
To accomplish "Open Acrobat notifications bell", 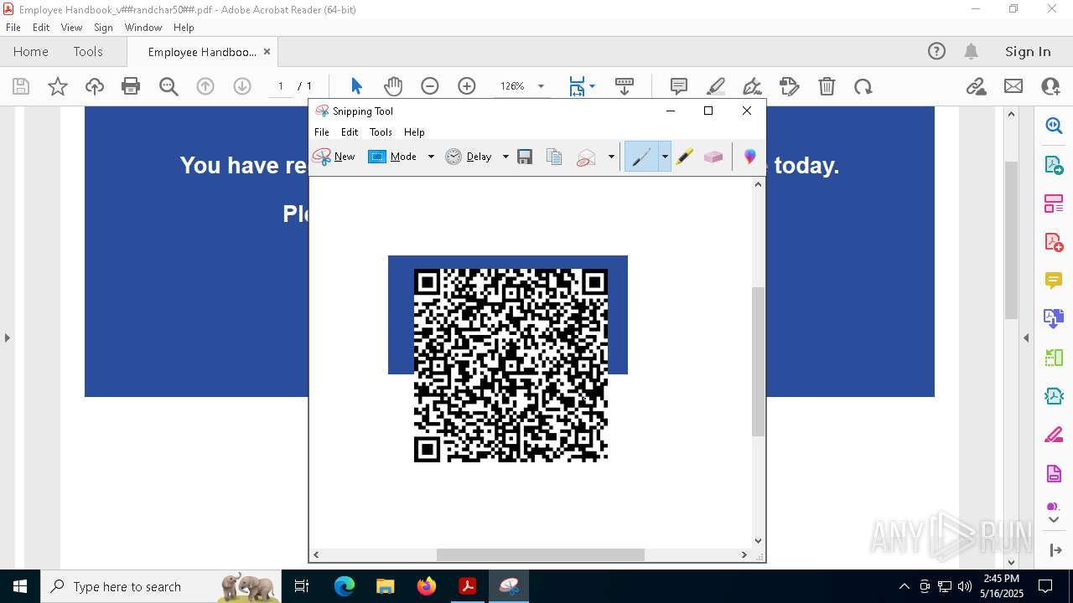I will click(x=972, y=51).
